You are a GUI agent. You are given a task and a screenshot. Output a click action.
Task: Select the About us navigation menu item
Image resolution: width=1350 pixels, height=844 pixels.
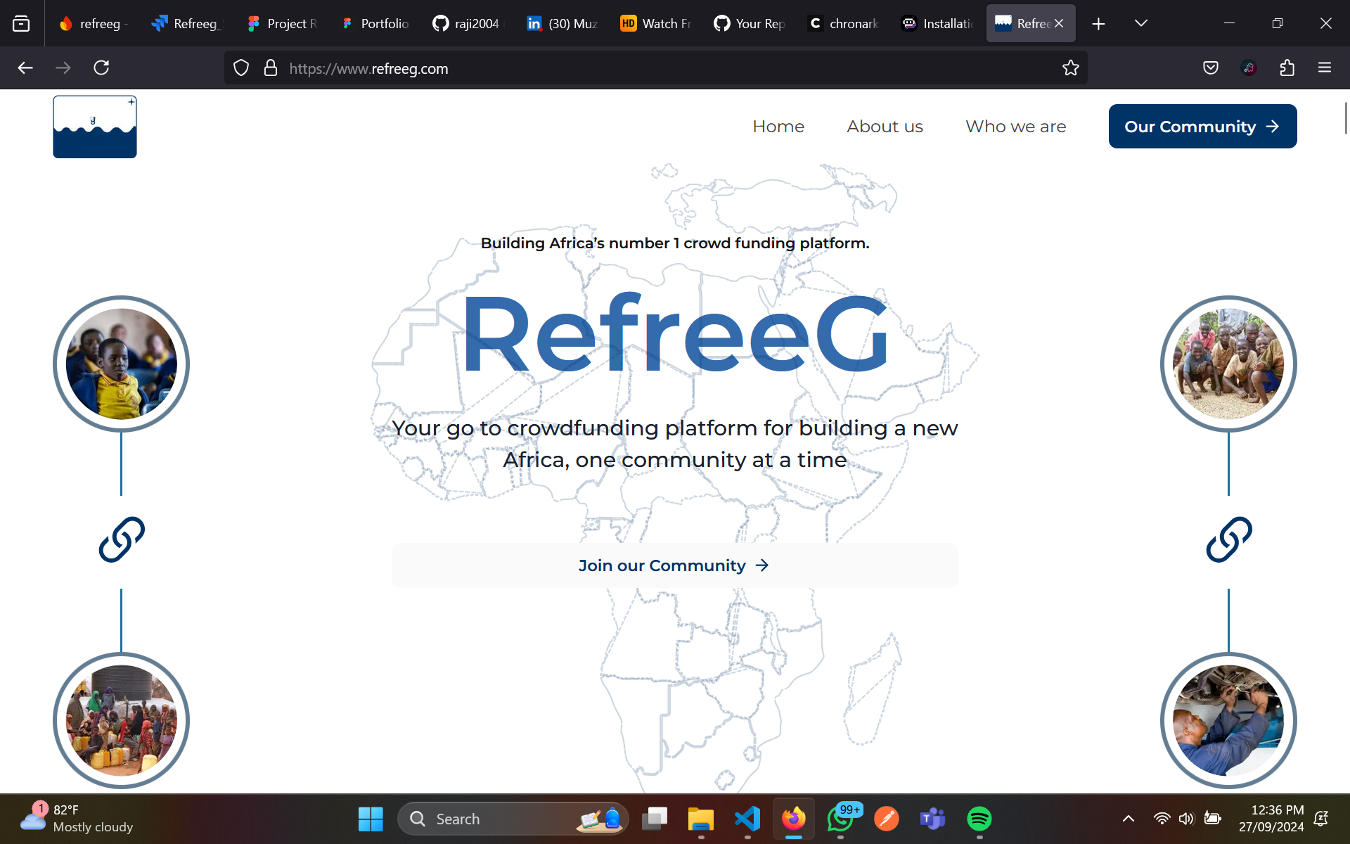point(885,125)
